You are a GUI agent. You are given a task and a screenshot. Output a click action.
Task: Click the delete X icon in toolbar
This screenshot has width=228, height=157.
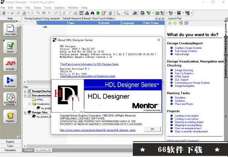[x=49, y=13]
